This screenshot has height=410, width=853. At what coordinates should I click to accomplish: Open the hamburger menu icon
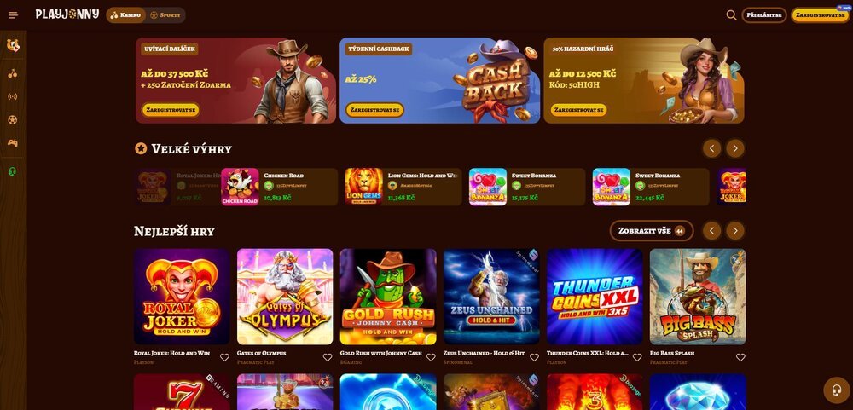click(x=14, y=15)
